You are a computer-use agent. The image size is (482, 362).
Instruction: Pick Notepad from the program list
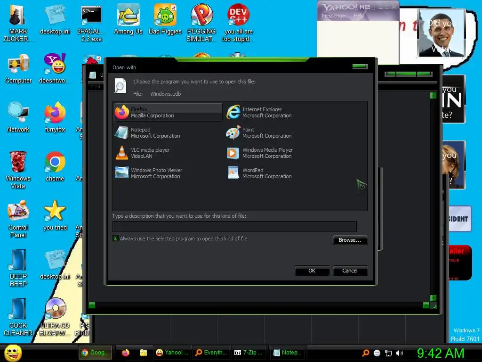click(147, 132)
